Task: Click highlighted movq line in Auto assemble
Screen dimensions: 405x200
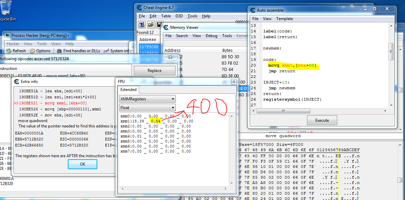Action: click(x=292, y=66)
